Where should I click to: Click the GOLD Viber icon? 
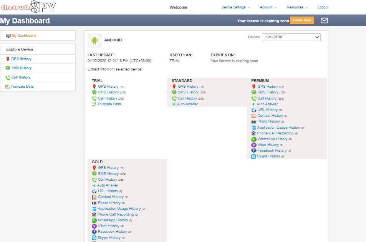pyautogui.click(x=94, y=226)
